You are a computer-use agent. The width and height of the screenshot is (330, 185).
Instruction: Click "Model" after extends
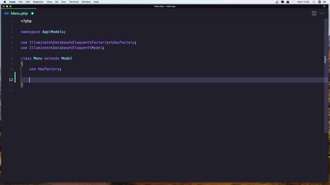pos(67,58)
